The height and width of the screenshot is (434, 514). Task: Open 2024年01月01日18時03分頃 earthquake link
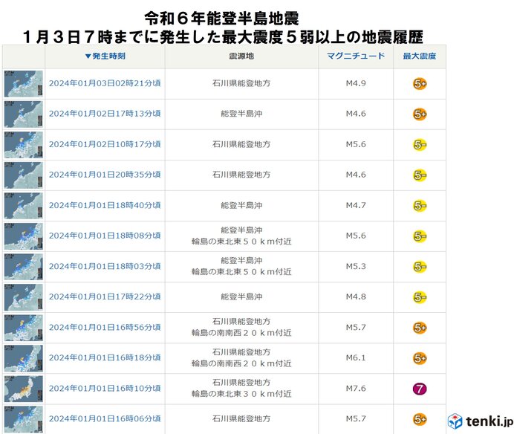pyautogui.click(x=105, y=266)
